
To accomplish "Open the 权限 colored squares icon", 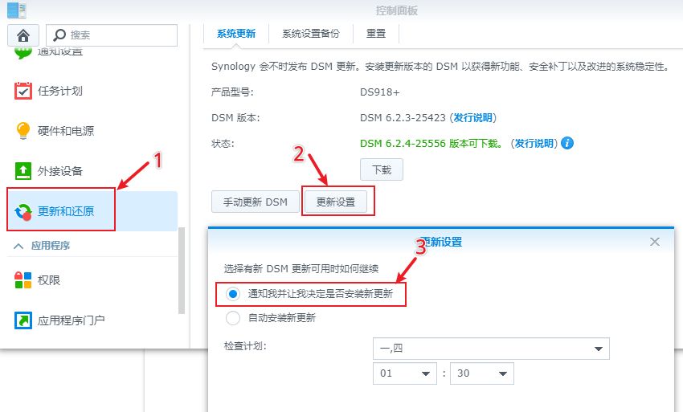I will click(x=23, y=280).
